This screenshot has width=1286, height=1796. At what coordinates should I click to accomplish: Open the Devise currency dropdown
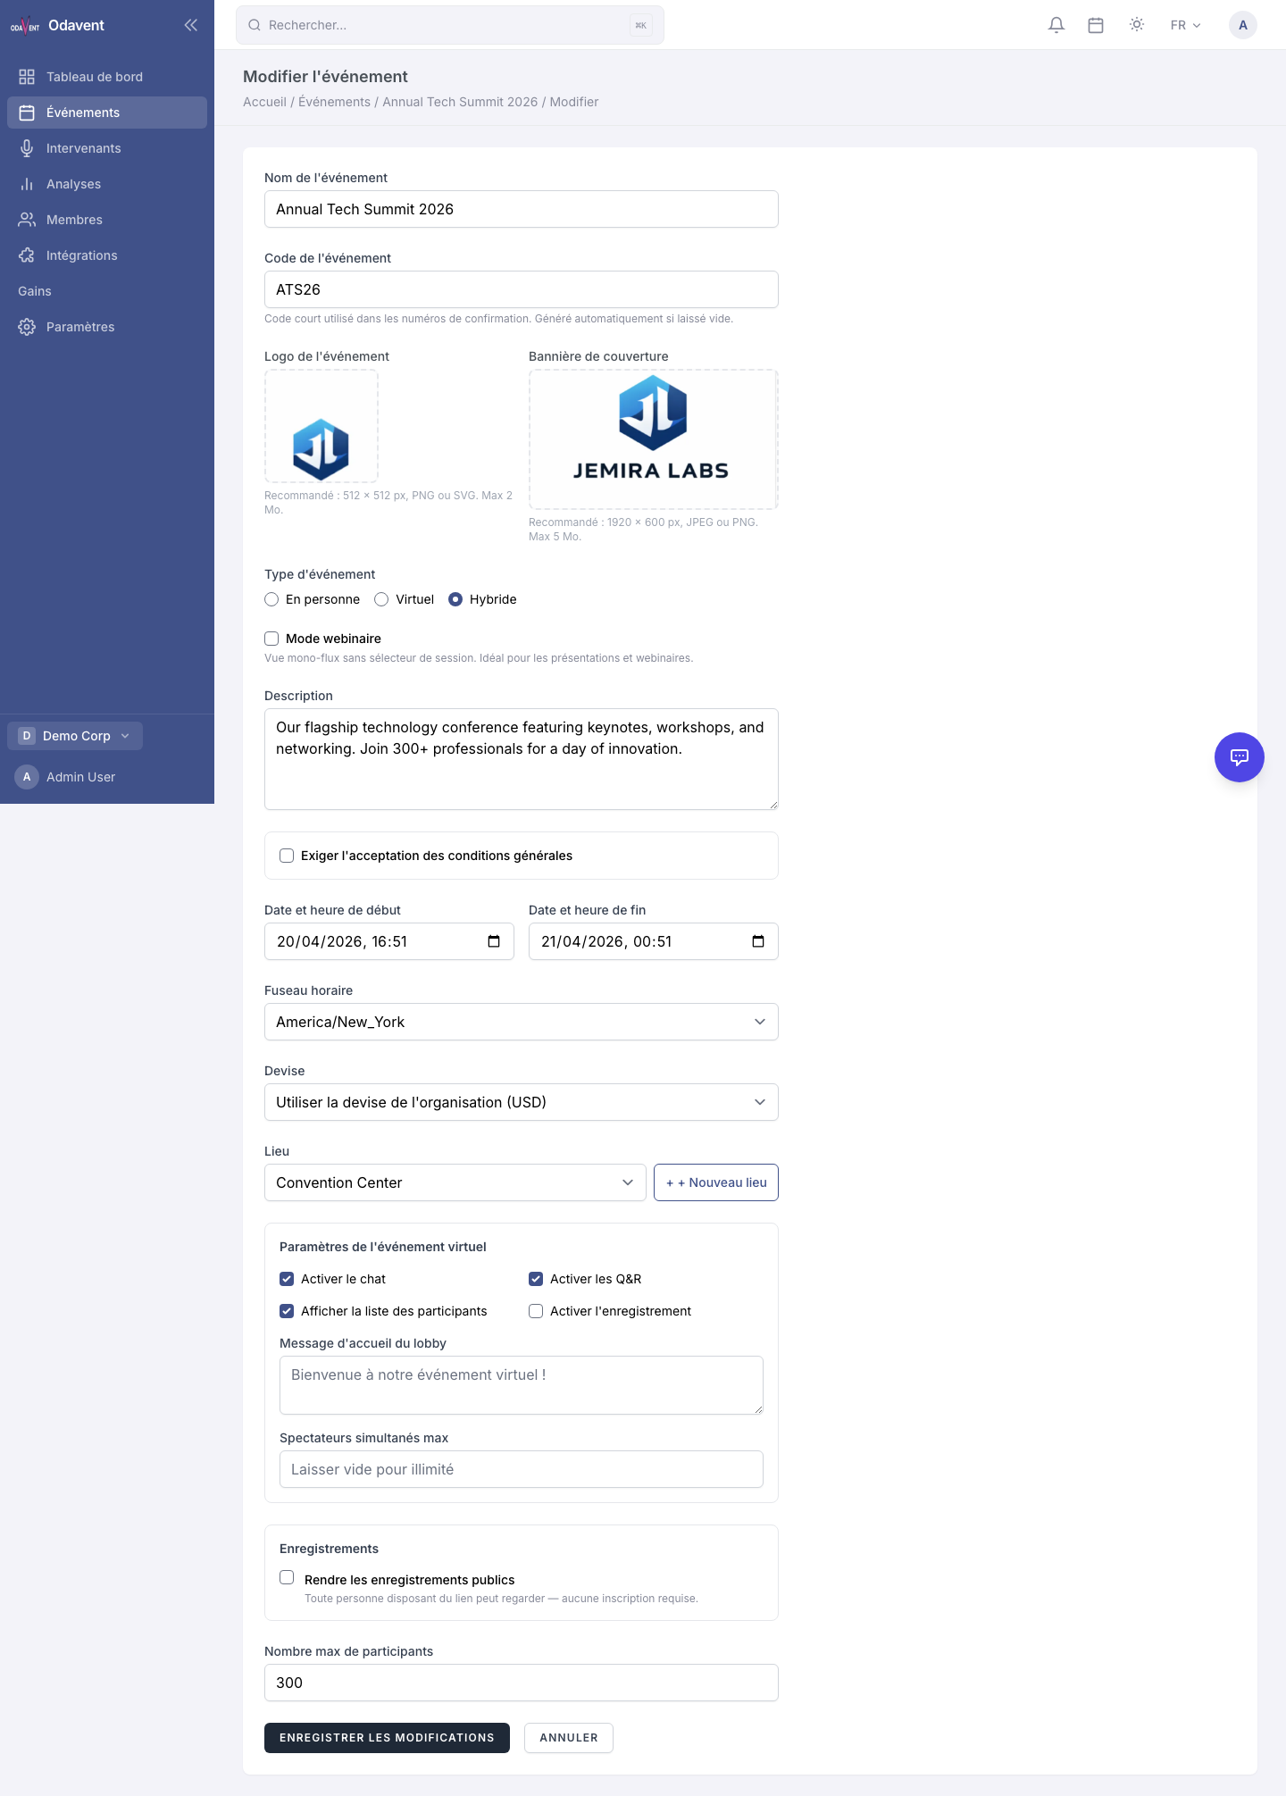click(x=522, y=1102)
